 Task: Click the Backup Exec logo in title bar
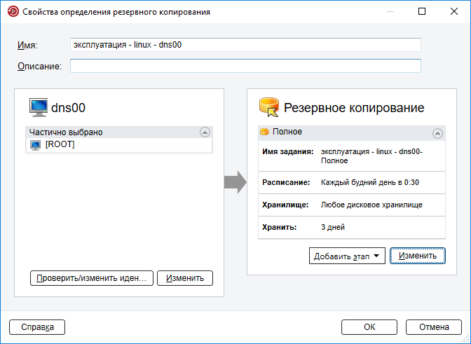coord(13,11)
